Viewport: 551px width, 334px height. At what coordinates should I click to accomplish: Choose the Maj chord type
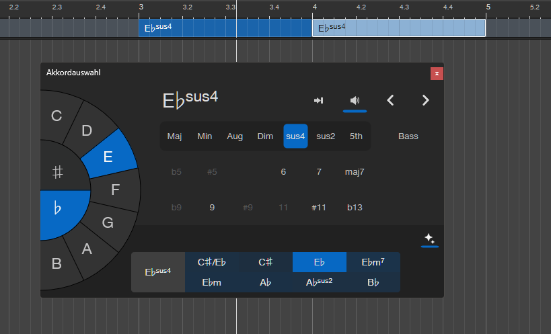pyautogui.click(x=174, y=136)
